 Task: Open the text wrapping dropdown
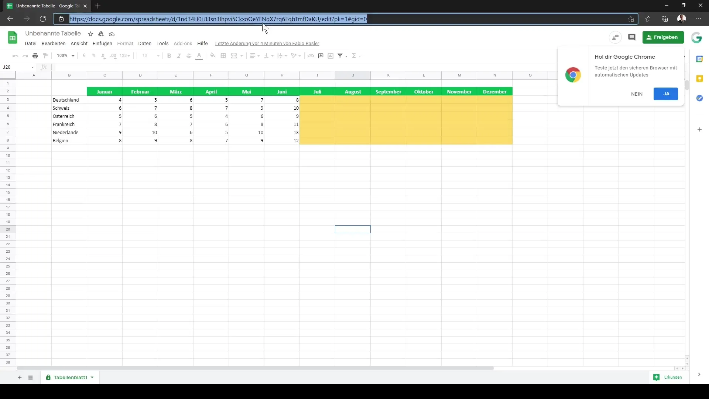[x=282, y=56]
